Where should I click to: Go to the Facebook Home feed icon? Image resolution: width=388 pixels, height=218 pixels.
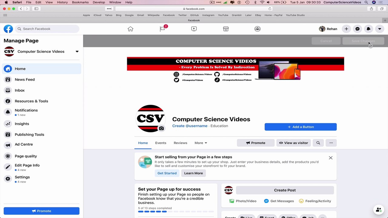tap(130, 29)
